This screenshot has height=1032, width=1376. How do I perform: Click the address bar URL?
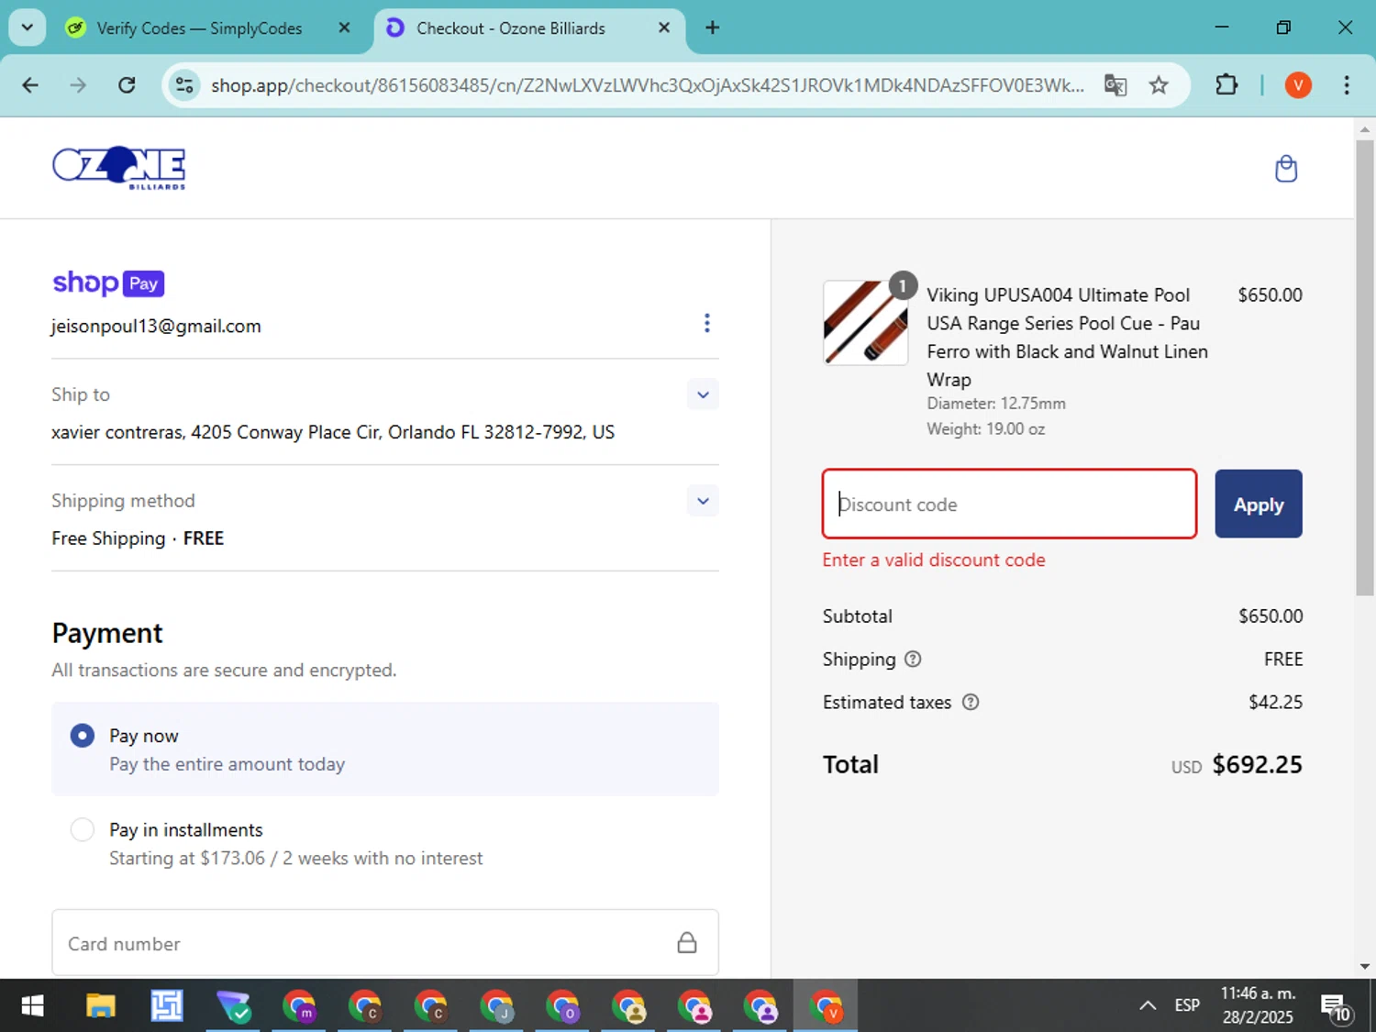click(x=647, y=85)
